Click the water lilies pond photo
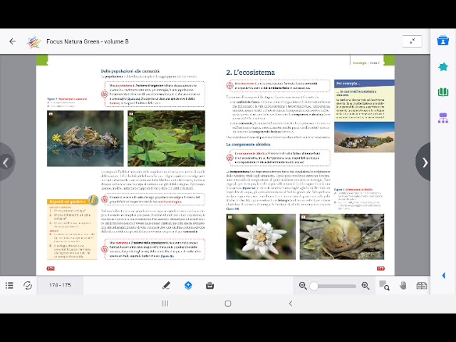456x342 pixels. pos(166,138)
